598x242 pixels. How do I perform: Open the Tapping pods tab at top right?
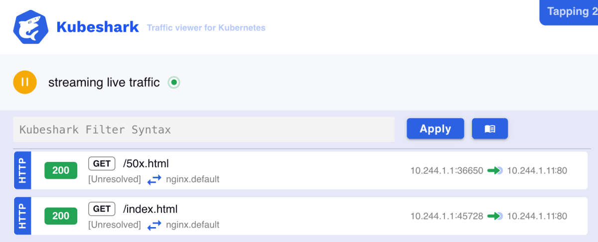[x=569, y=11]
